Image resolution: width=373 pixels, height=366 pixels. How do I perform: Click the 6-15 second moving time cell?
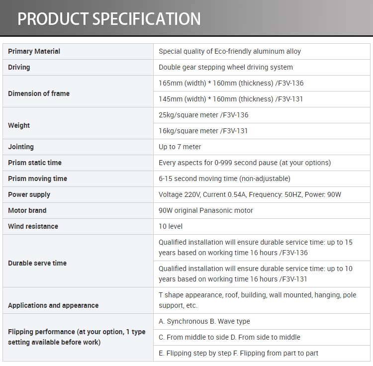(x=262, y=179)
